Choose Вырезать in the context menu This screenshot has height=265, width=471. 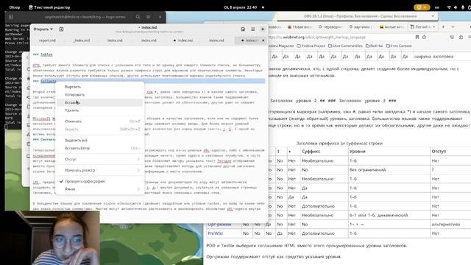pos(73,87)
